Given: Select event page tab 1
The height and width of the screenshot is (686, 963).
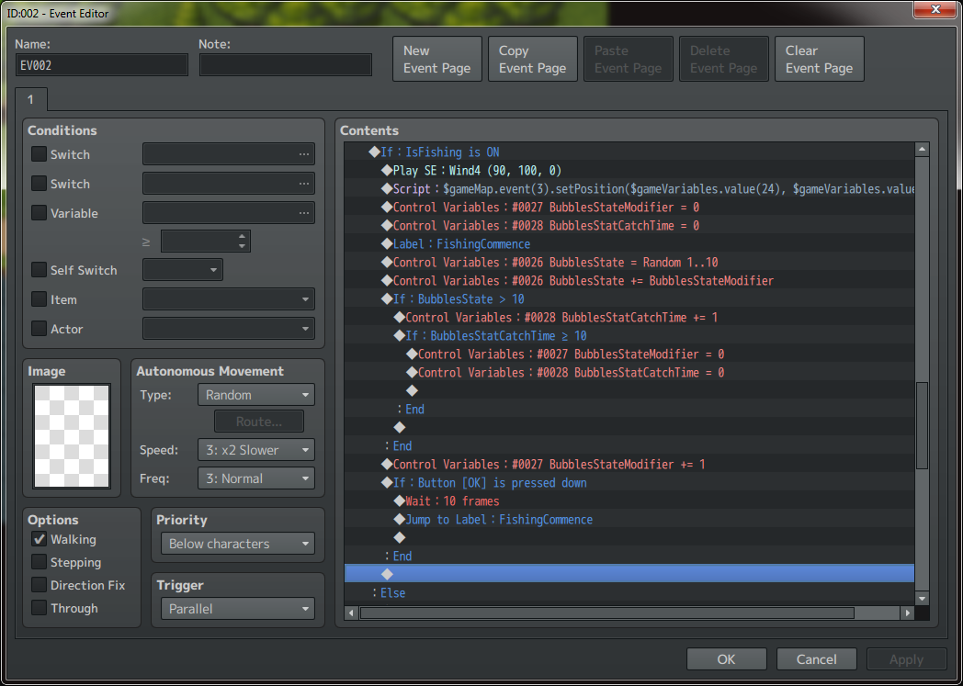Looking at the screenshot, I should 30,98.
